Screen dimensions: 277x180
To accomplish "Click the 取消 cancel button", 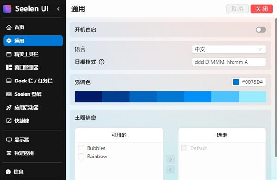I will [237, 9].
